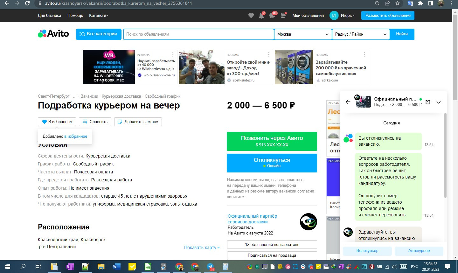Open Telegram from the taskbar
The image size is (458, 273).
pos(210,267)
